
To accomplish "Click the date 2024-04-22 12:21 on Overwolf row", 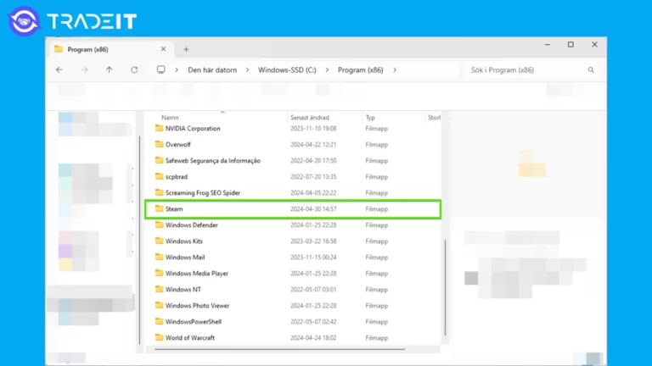I will [313, 144].
